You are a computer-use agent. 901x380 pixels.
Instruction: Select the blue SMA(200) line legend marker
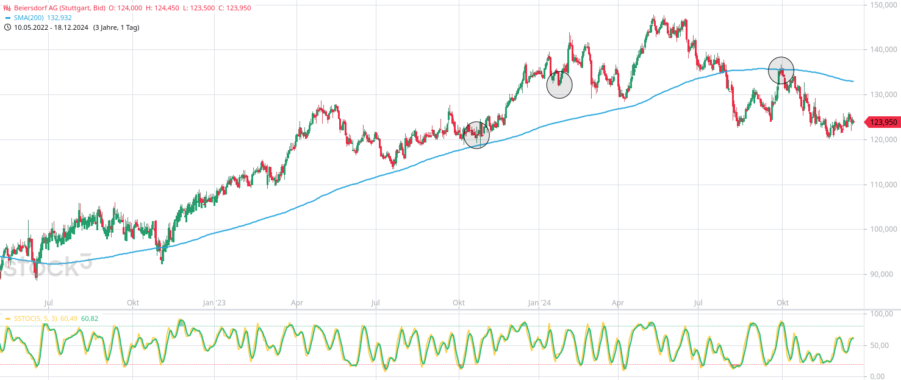coord(7,18)
